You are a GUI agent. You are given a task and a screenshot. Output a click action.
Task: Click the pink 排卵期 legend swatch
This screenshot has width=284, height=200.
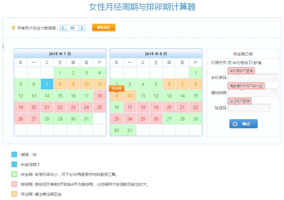pos(14,184)
